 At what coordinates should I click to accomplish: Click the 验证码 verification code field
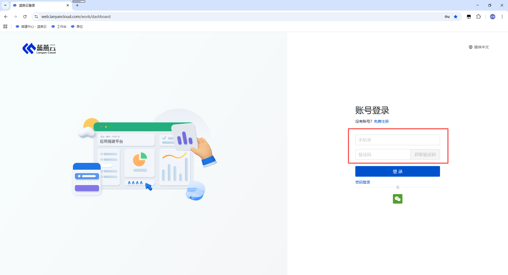[x=383, y=154]
